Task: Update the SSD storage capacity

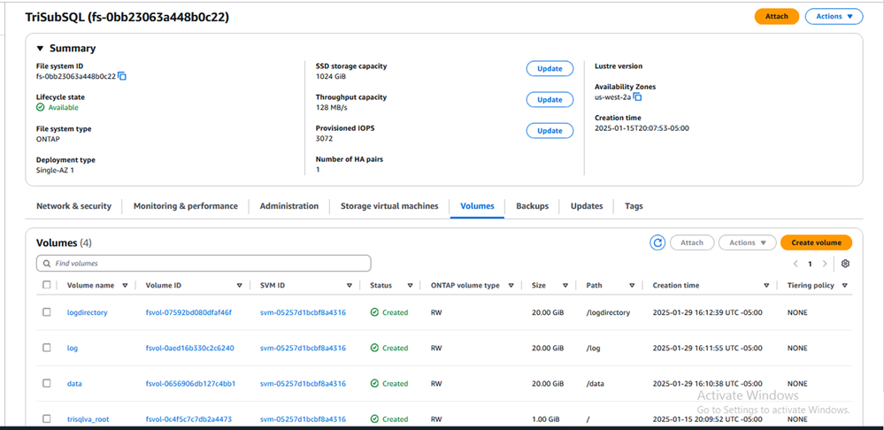Action: [x=550, y=68]
